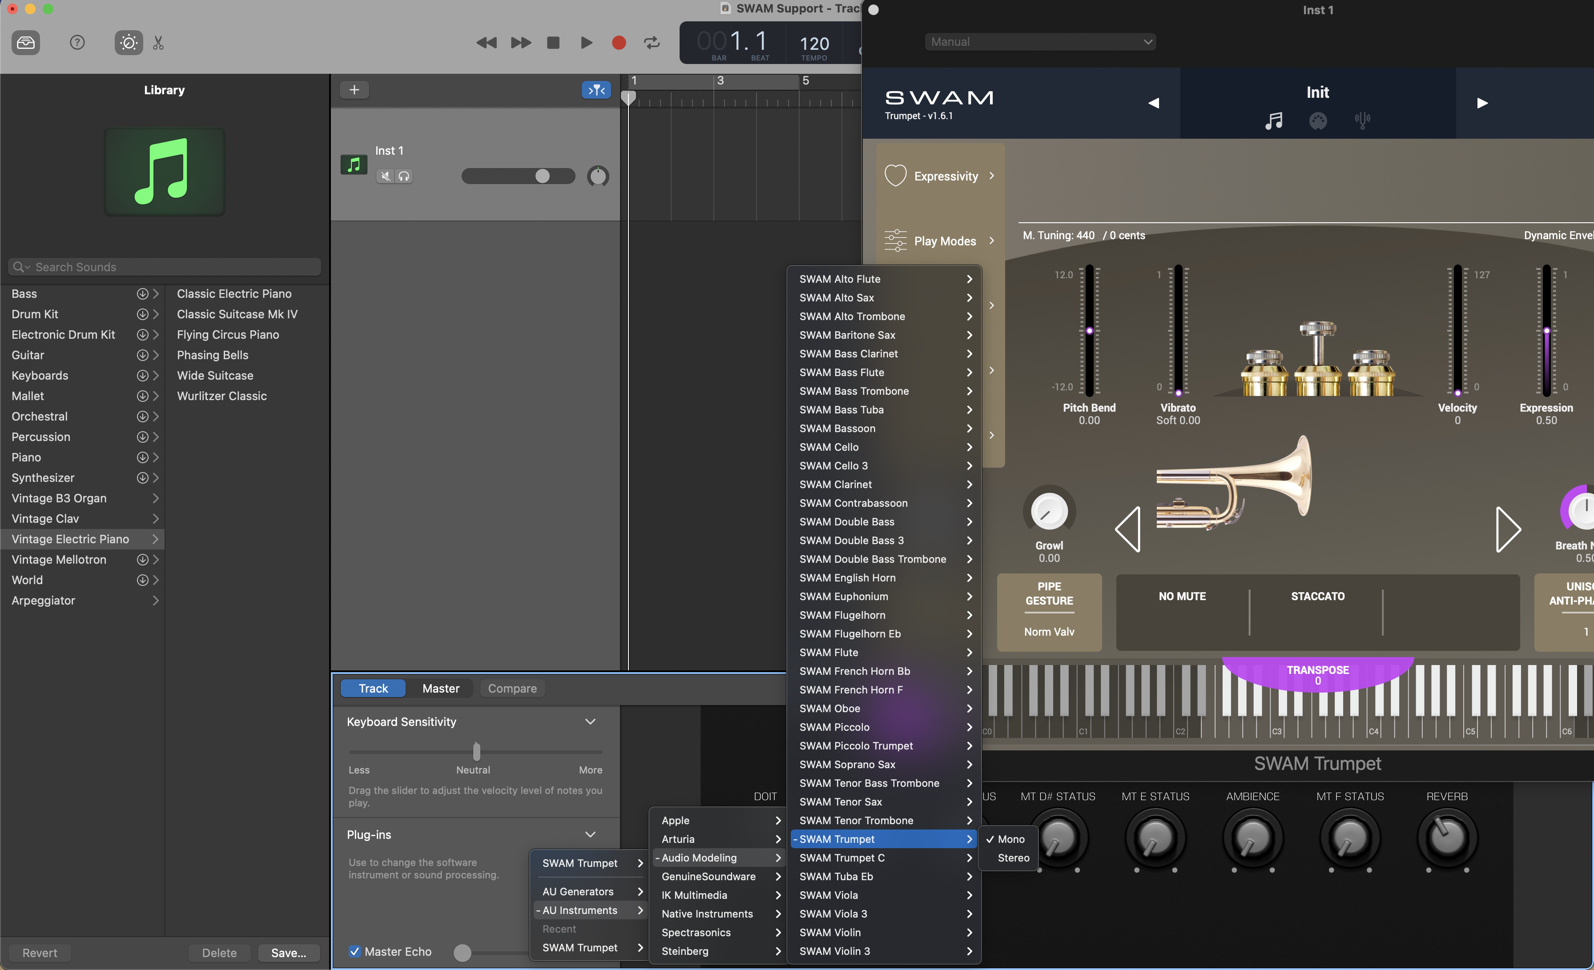Toggle the Cycle loop button
1594x970 pixels.
[x=652, y=43]
